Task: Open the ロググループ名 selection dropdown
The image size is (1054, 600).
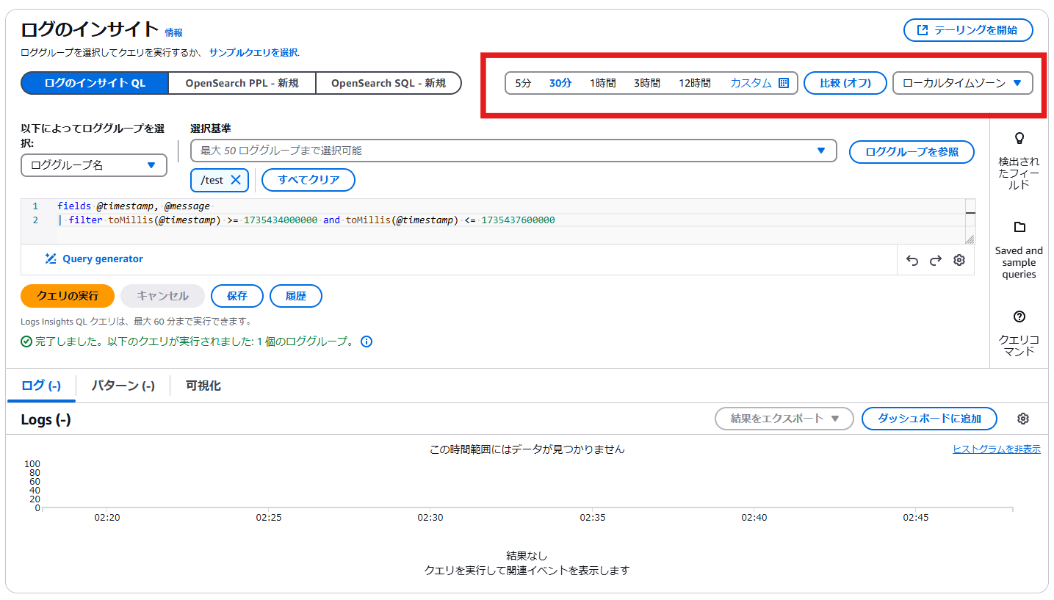Action: pyautogui.click(x=94, y=165)
